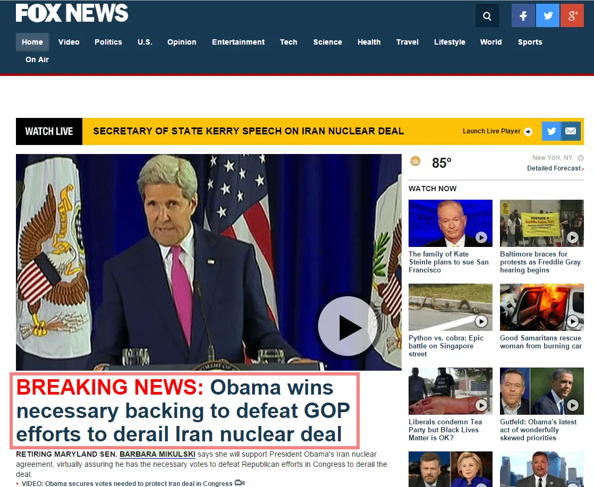Open the Google Plus icon
The width and height of the screenshot is (594, 487).
point(572,16)
